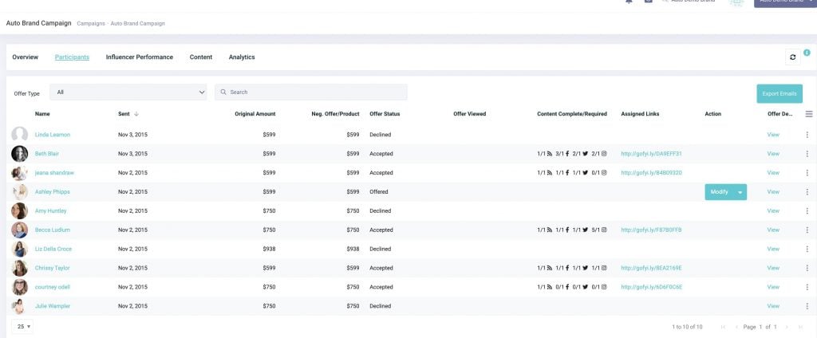Click the Campaigns breadcrumb link
The height and width of the screenshot is (338, 817).
tap(91, 23)
